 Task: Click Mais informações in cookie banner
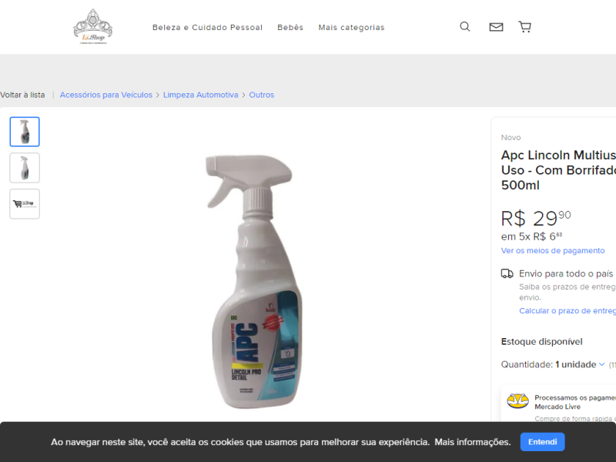click(x=473, y=442)
